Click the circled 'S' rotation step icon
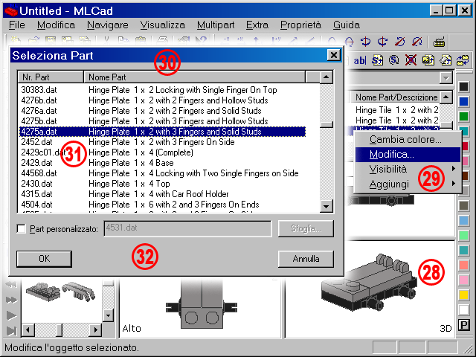476x357 pixels. click(393, 60)
